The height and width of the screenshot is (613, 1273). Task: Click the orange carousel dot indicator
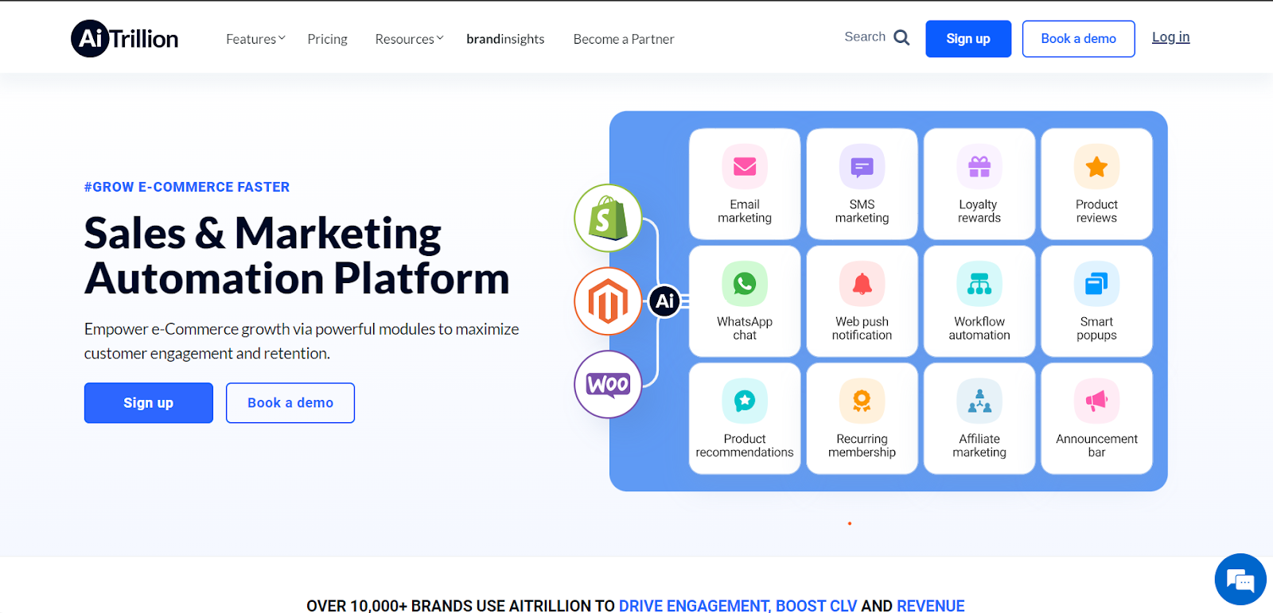tap(850, 523)
